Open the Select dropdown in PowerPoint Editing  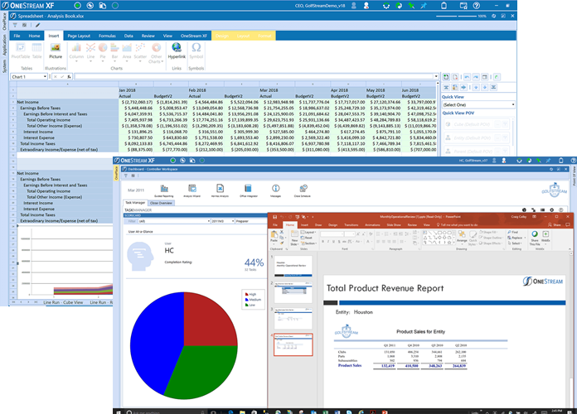pos(514,243)
